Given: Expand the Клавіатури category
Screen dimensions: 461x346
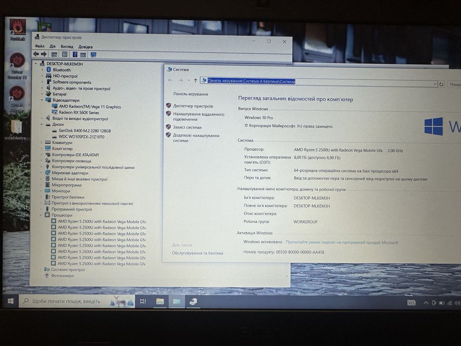Looking at the screenshot, I should 42,142.
